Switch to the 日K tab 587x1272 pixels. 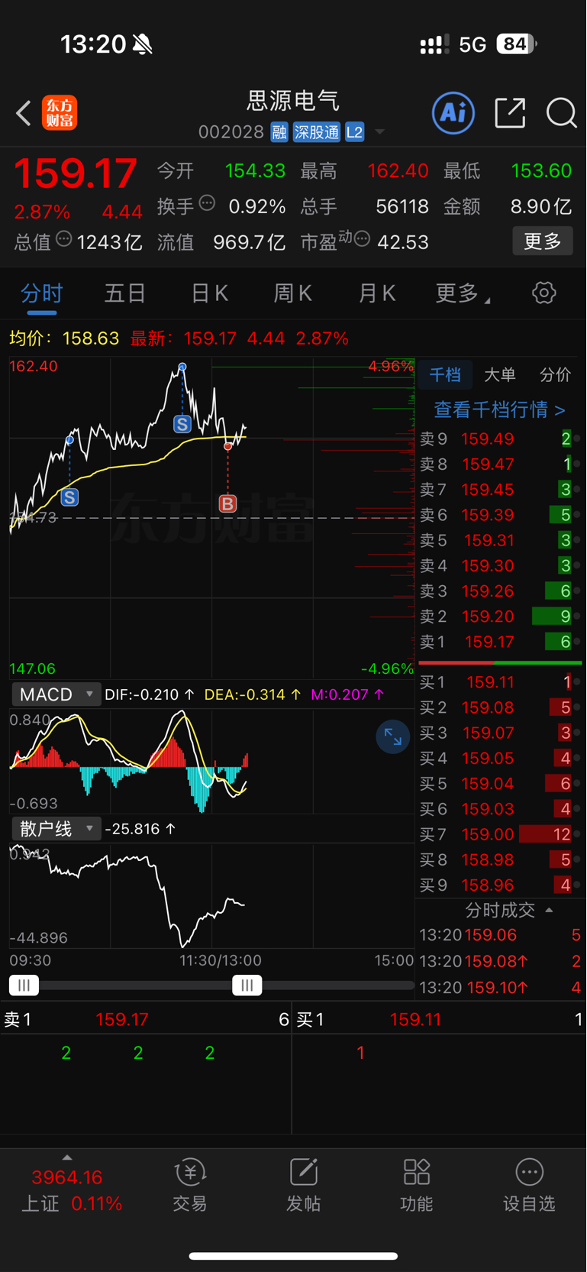pos(209,293)
